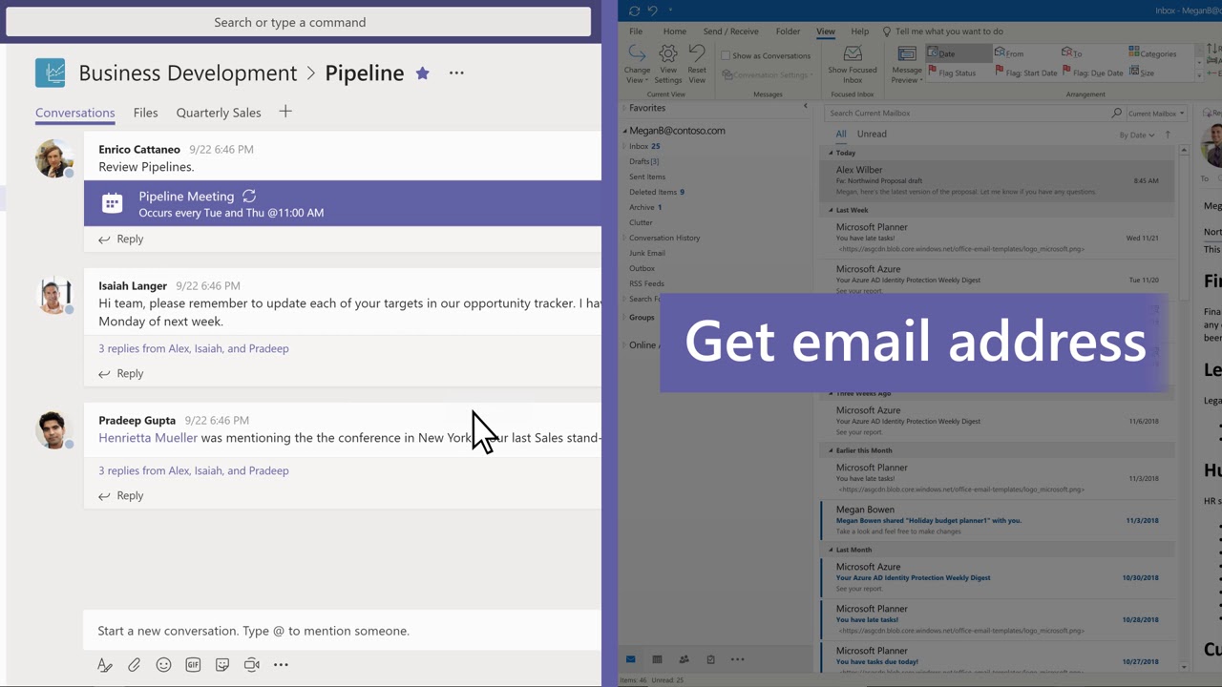
Task: Toggle Show as Conversations checkbox
Action: (726, 56)
